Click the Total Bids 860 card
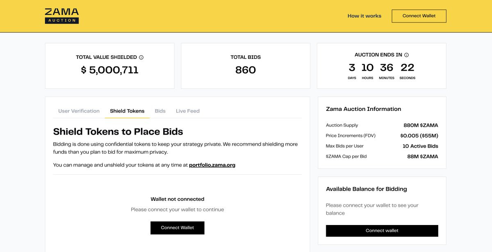 pos(246,66)
